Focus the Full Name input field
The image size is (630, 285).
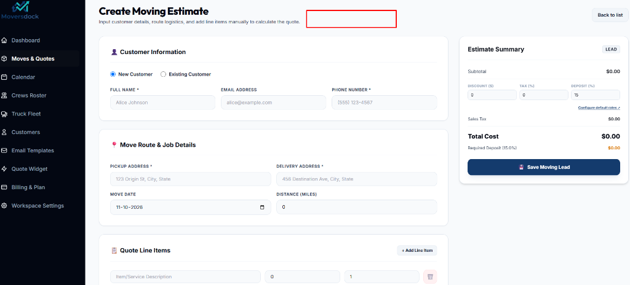click(x=162, y=103)
